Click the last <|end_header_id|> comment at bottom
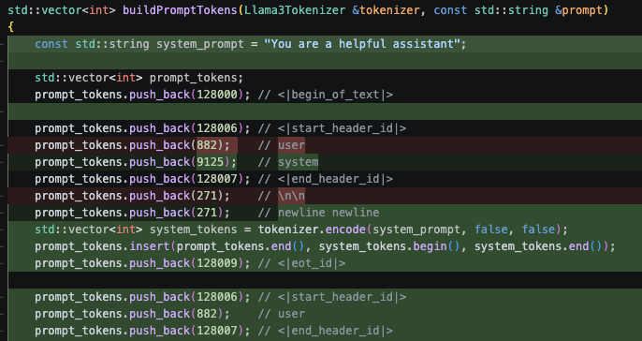This screenshot has width=642, height=341. pos(335,331)
